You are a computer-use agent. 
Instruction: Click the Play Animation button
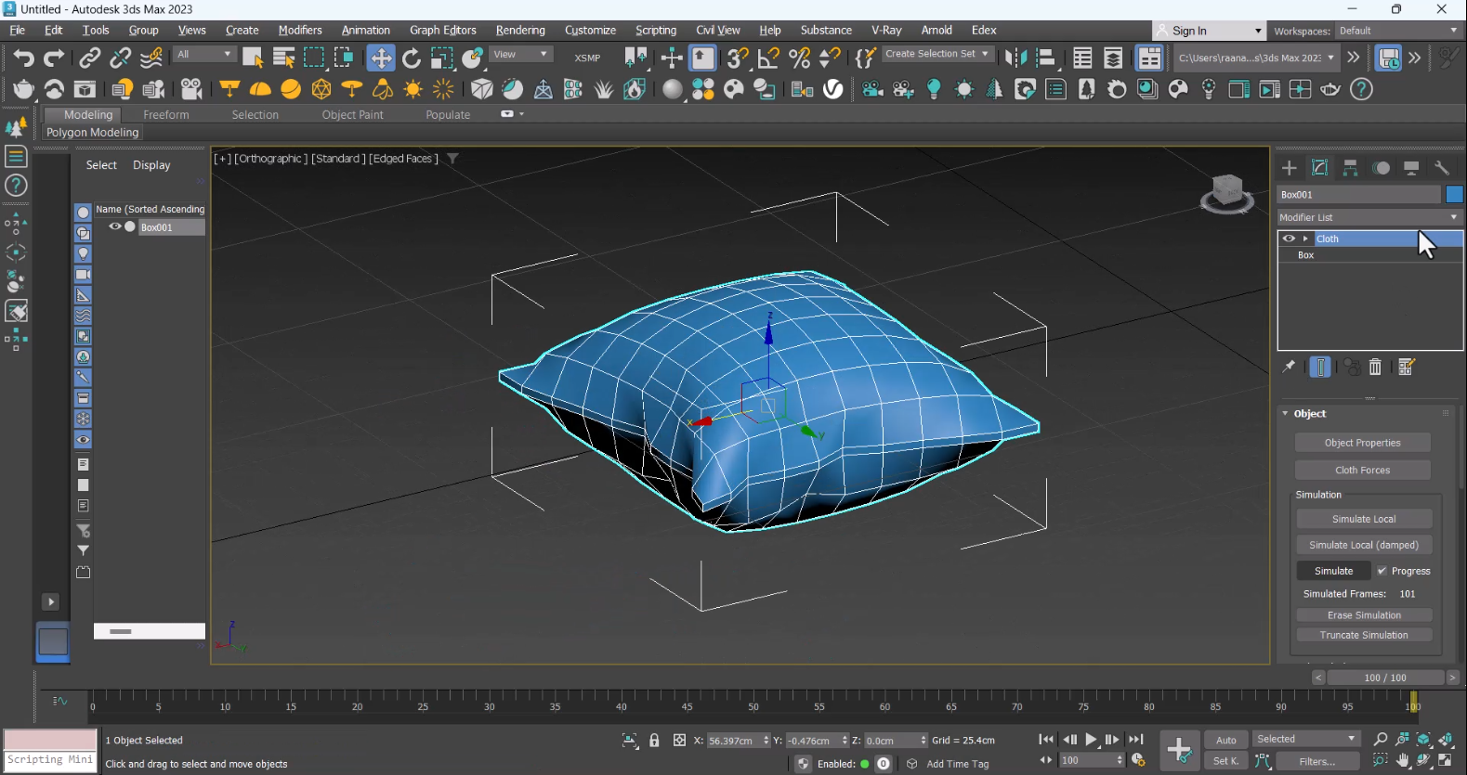point(1091,740)
